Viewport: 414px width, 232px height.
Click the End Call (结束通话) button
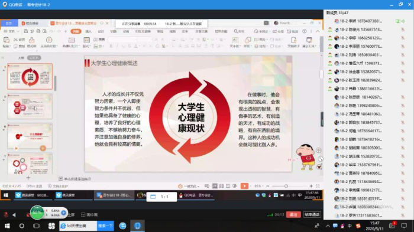[312, 215]
